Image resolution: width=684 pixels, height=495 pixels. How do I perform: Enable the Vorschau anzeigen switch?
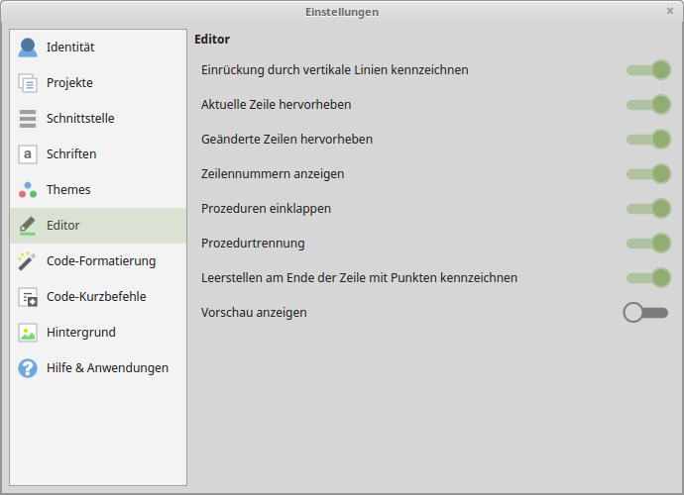pos(646,313)
